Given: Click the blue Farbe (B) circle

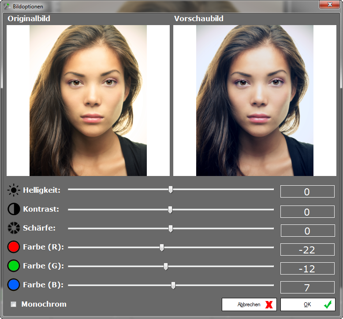Looking at the screenshot, I should click(x=14, y=285).
